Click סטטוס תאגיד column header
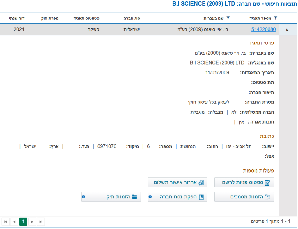The image size is (298, 229). (x=86, y=18)
